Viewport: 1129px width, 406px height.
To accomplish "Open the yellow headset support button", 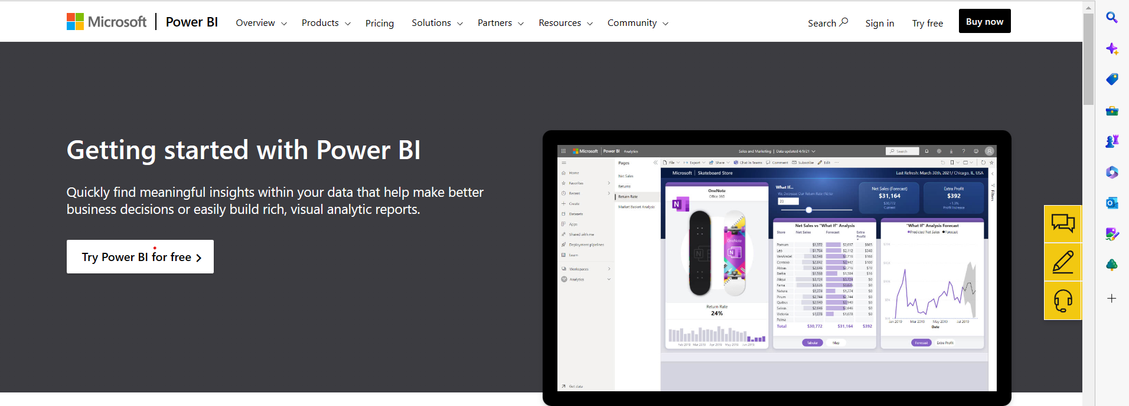I will (1063, 301).
